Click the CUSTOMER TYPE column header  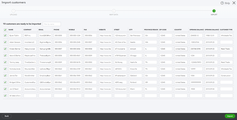pyautogui.click(x=226, y=30)
